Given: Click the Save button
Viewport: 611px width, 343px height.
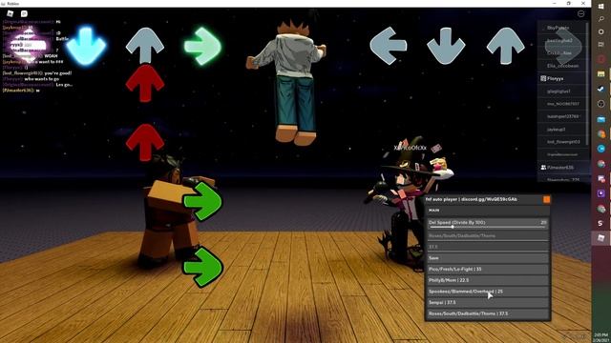Looking at the screenshot, I should click(487, 258).
